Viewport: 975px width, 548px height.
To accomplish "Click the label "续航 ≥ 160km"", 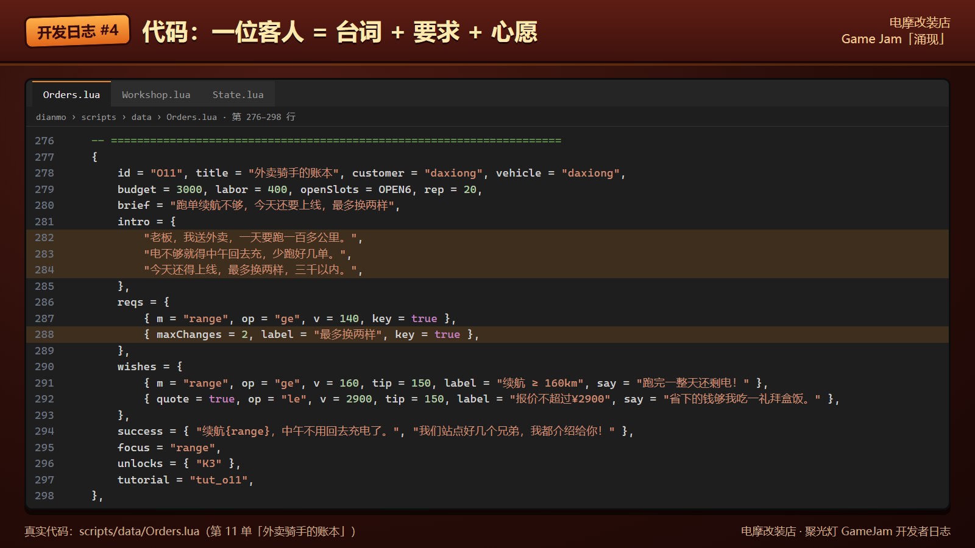I will click(541, 383).
